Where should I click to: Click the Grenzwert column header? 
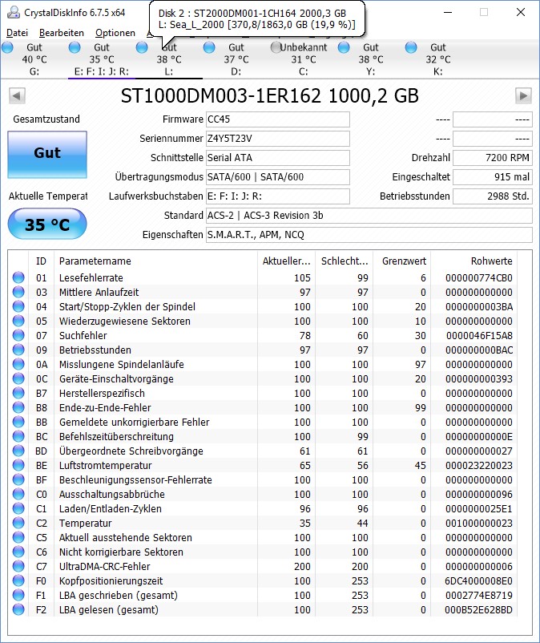401,261
